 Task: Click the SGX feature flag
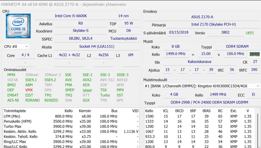(86, 100)
